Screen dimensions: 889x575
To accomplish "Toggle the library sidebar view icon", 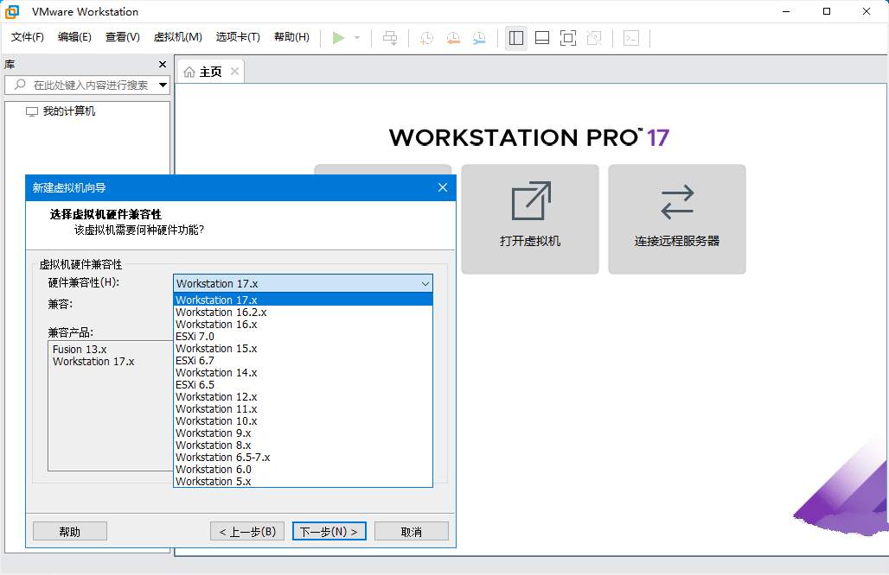I will click(x=516, y=37).
